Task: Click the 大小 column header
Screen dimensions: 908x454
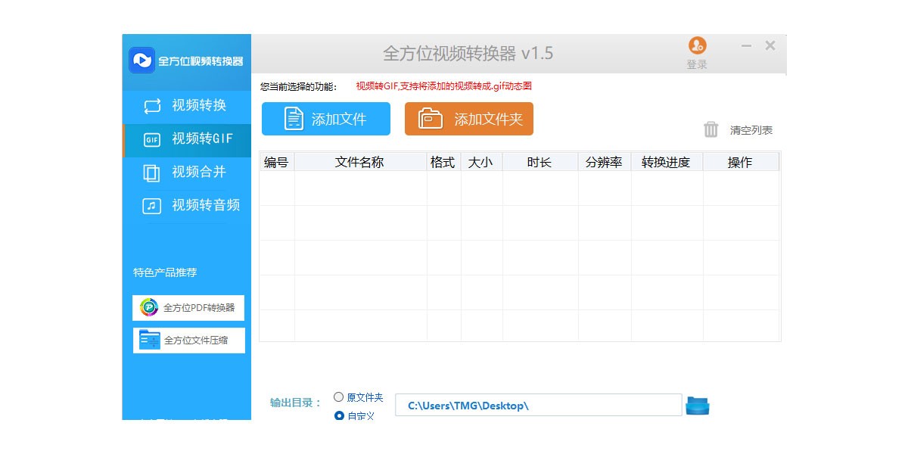Action: tap(481, 162)
